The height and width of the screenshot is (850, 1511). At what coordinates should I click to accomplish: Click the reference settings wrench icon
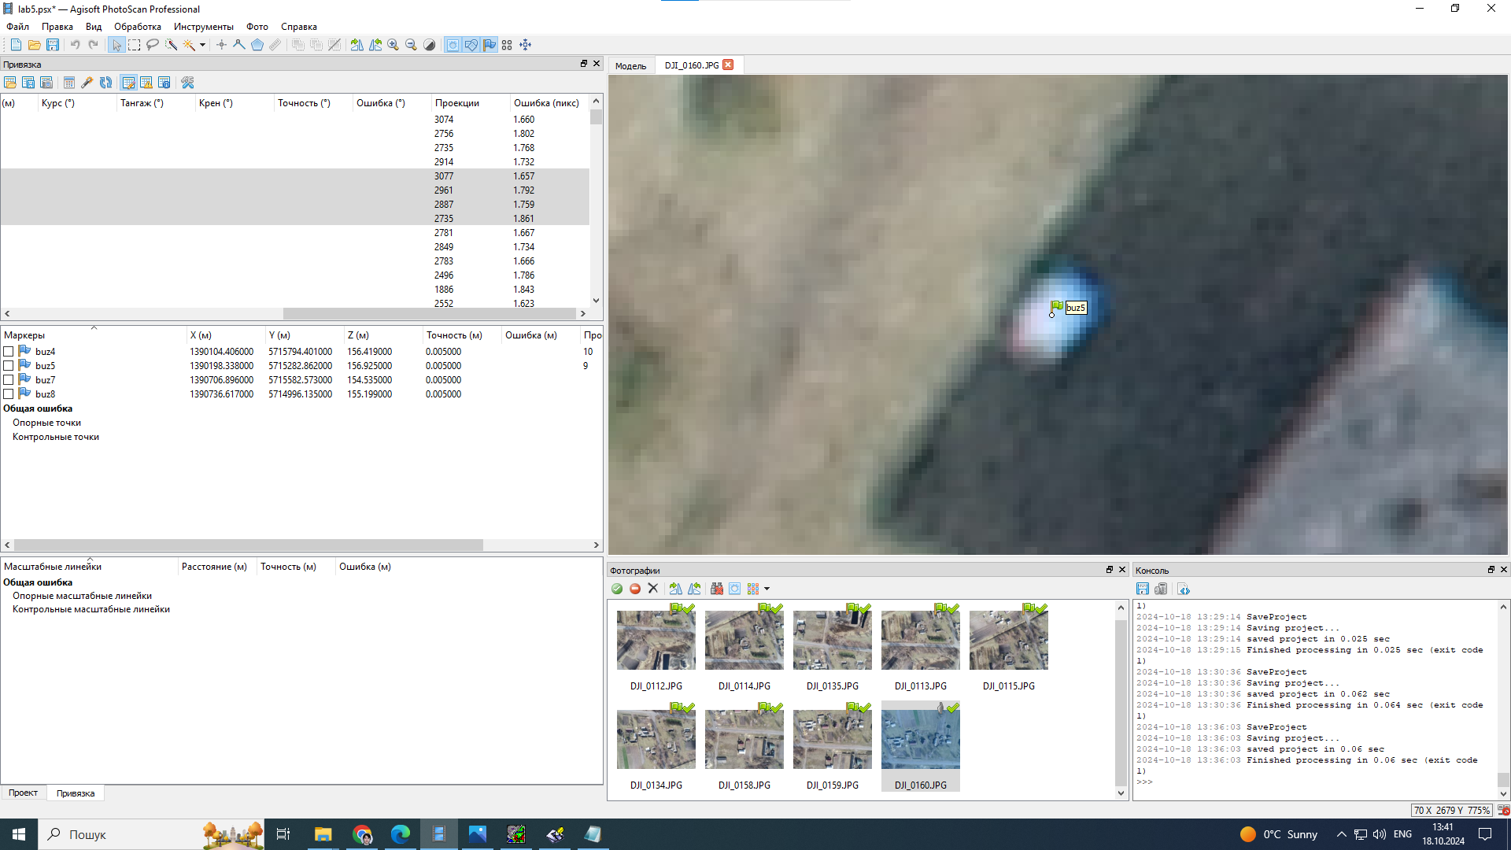click(187, 83)
